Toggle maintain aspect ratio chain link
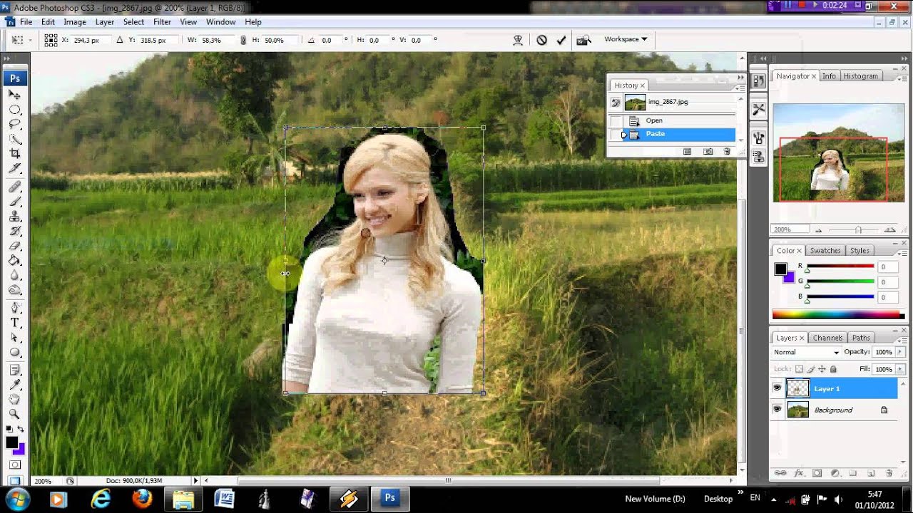This screenshot has height=513, width=913. coord(243,41)
